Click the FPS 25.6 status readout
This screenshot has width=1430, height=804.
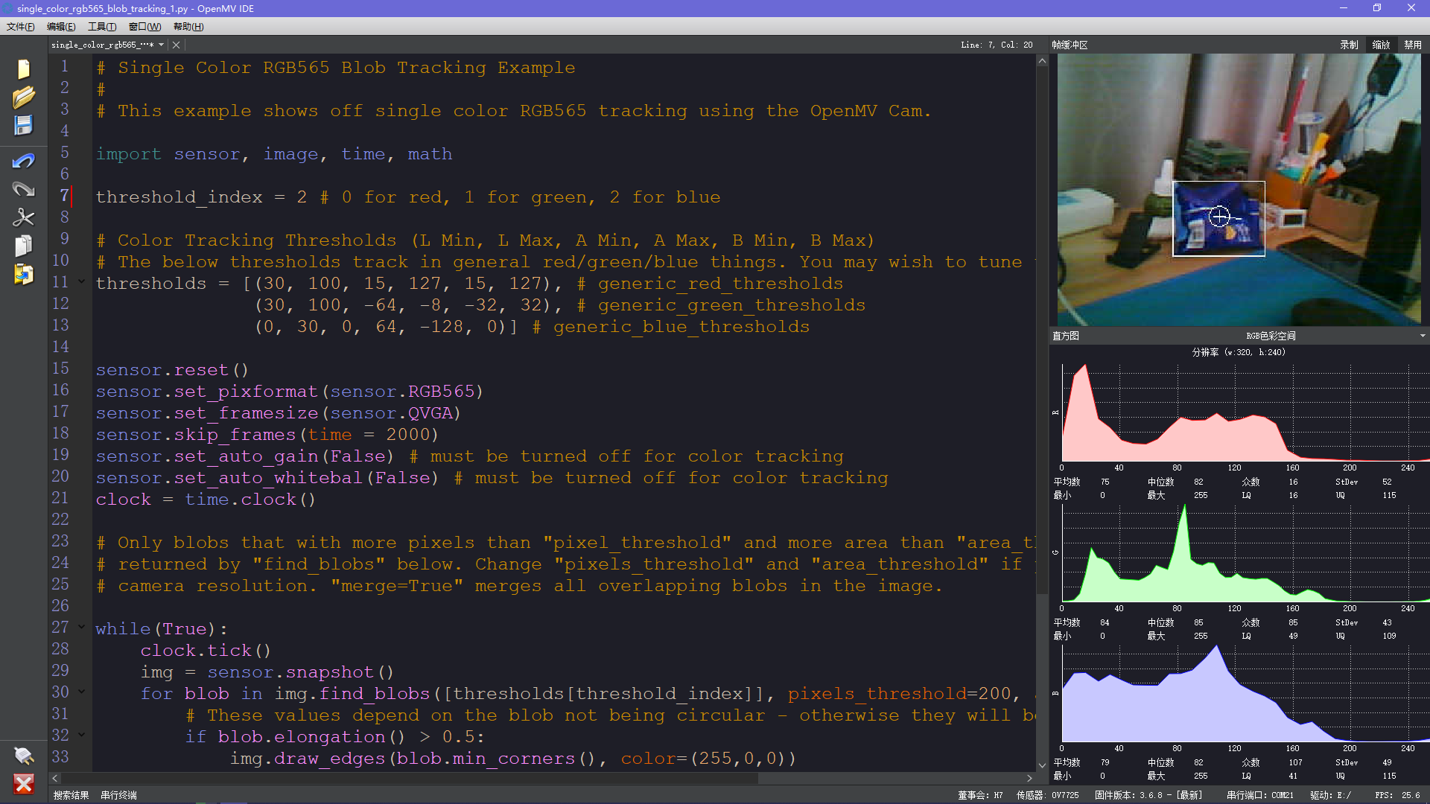pos(1397,796)
